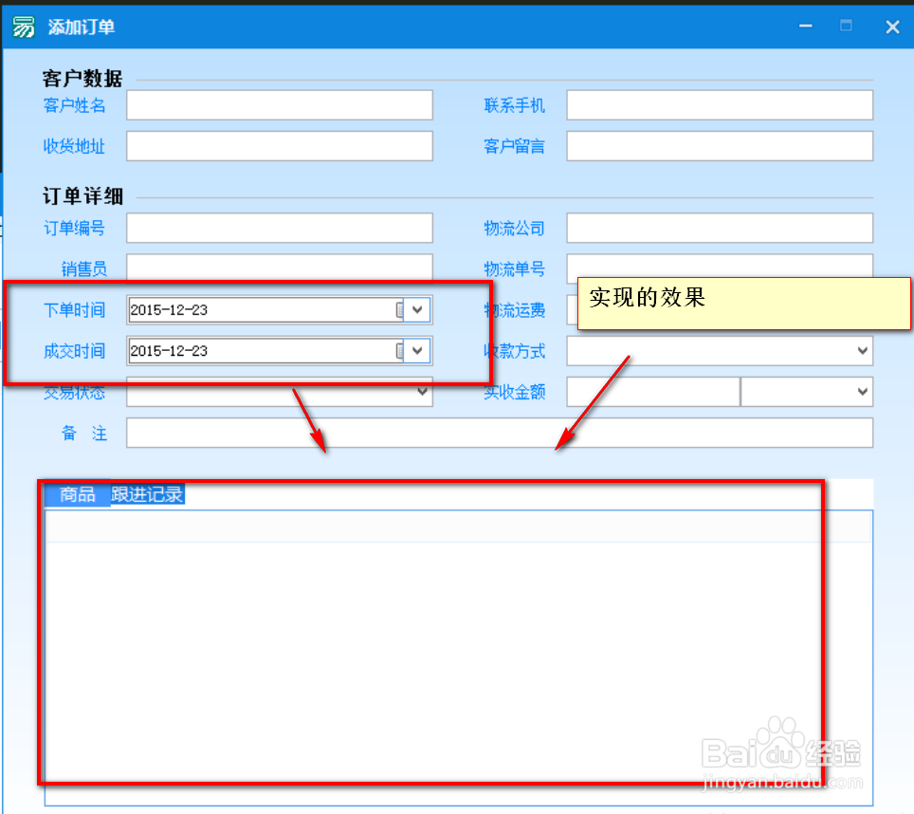
Task: Minimize the 添加订单 window
Action: tap(804, 26)
